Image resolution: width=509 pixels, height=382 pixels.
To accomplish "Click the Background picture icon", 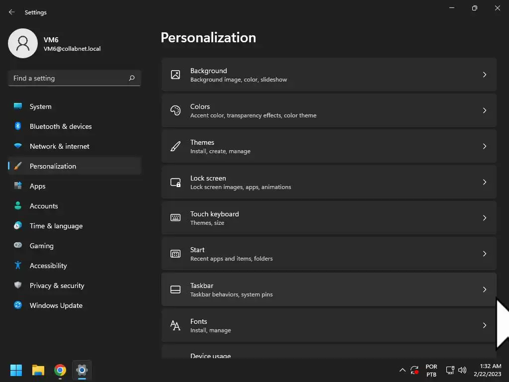I will pos(175,75).
